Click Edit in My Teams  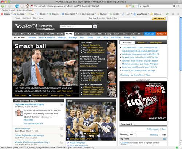(165, 139)
